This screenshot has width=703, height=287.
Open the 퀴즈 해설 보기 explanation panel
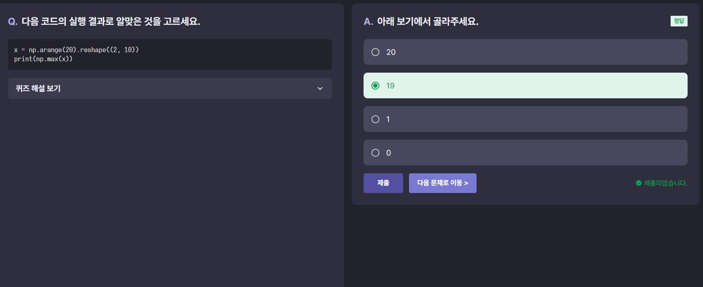pyautogui.click(x=170, y=88)
